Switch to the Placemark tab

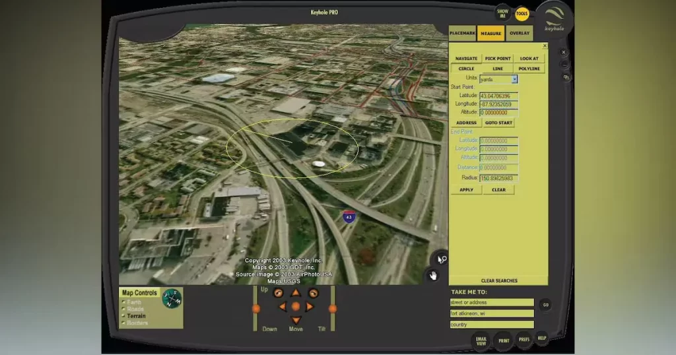tap(462, 33)
